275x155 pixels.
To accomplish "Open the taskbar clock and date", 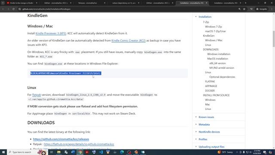I will click(x=257, y=152).
